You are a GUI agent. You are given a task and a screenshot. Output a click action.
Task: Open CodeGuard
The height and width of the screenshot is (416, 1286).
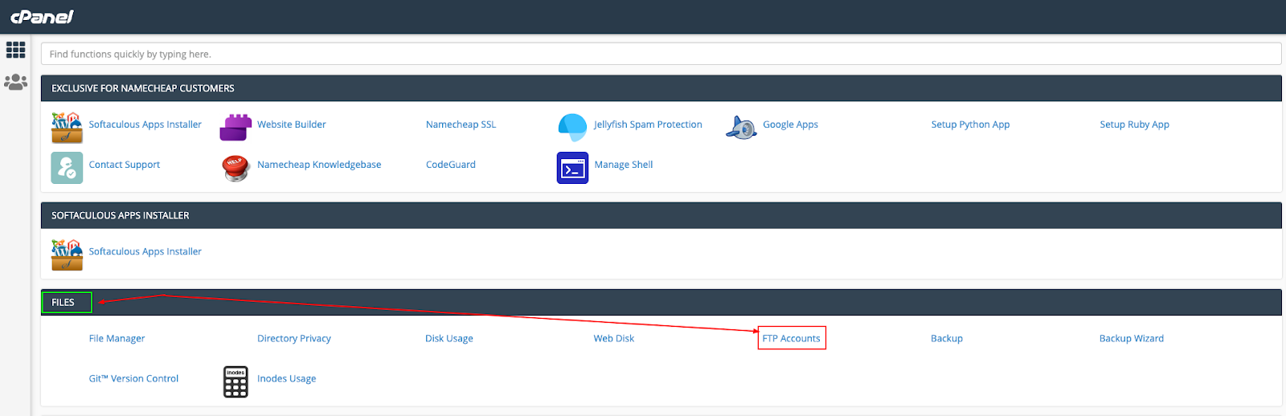coord(451,165)
